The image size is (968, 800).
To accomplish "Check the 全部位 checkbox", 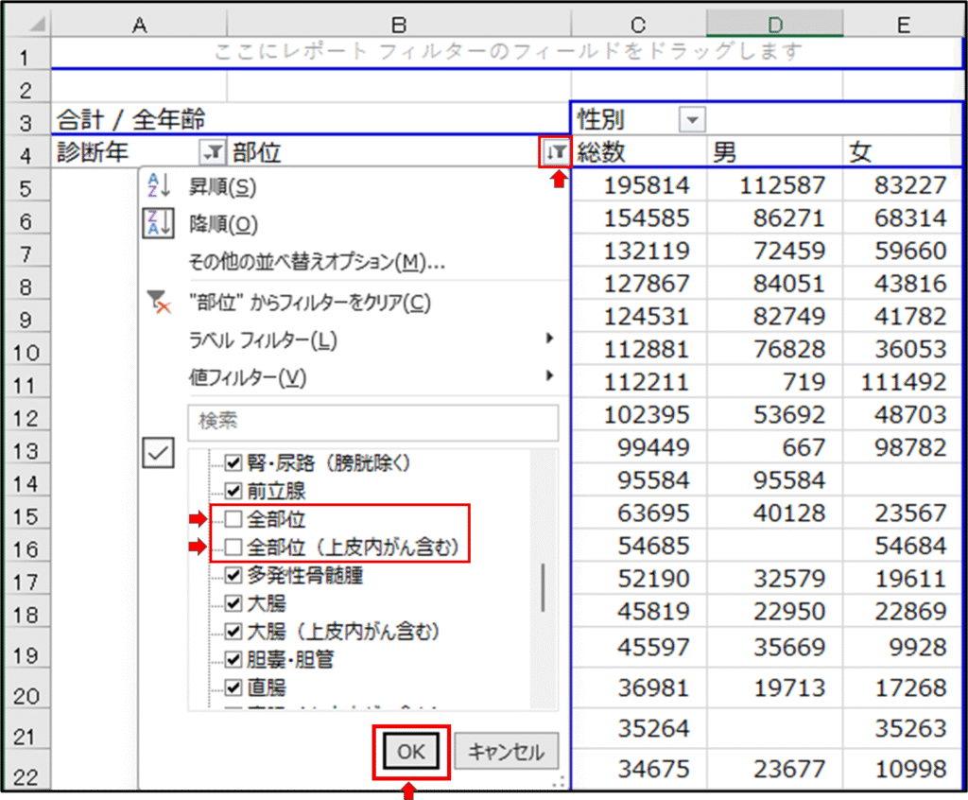I will (233, 519).
